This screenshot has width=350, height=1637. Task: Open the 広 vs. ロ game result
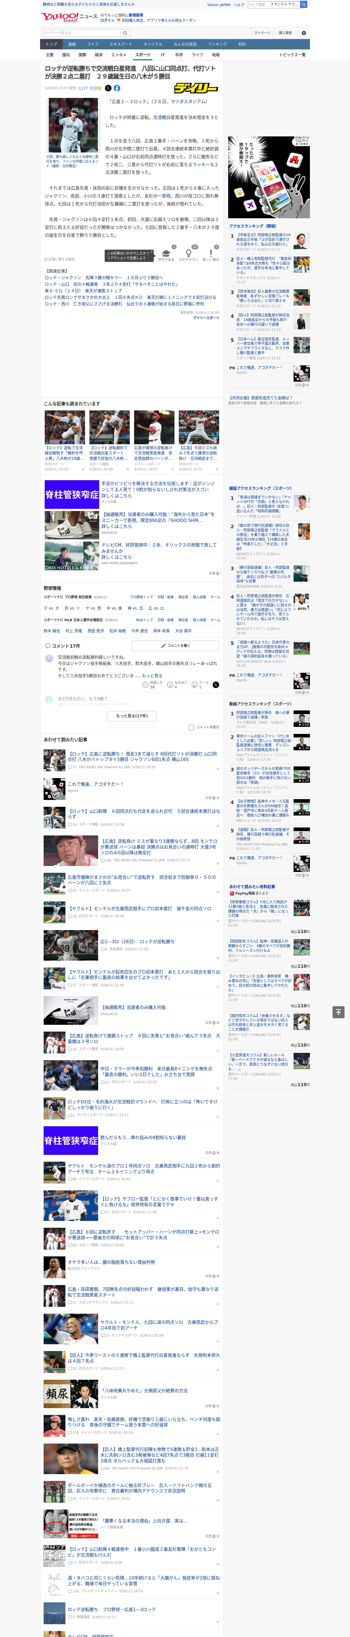tap(156, 608)
